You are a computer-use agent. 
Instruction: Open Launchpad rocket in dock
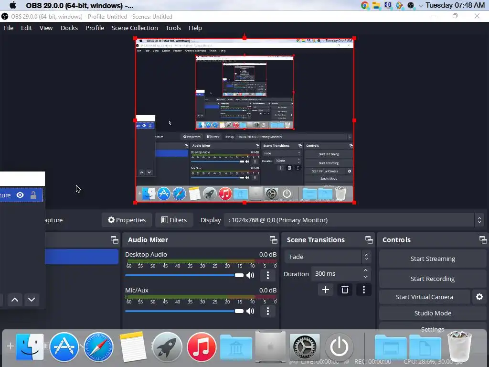click(x=167, y=347)
